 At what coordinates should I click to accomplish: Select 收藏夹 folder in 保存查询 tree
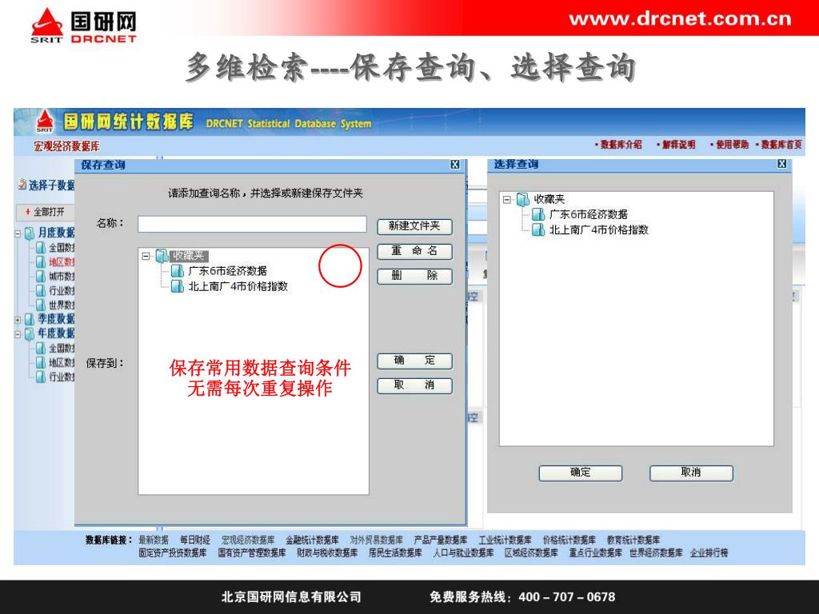(x=189, y=256)
